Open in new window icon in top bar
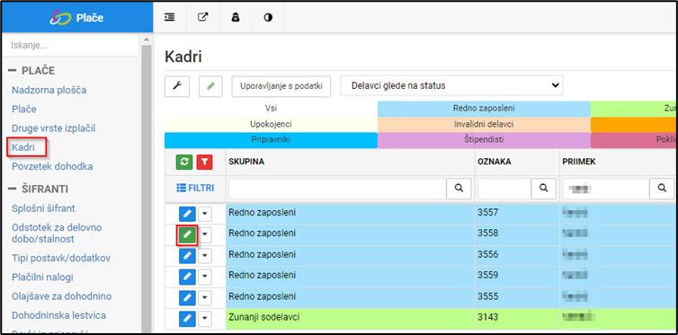The height and width of the screenshot is (335, 678). coord(202,17)
